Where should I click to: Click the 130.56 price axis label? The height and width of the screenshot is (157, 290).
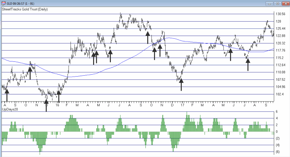[x=280, y=14]
